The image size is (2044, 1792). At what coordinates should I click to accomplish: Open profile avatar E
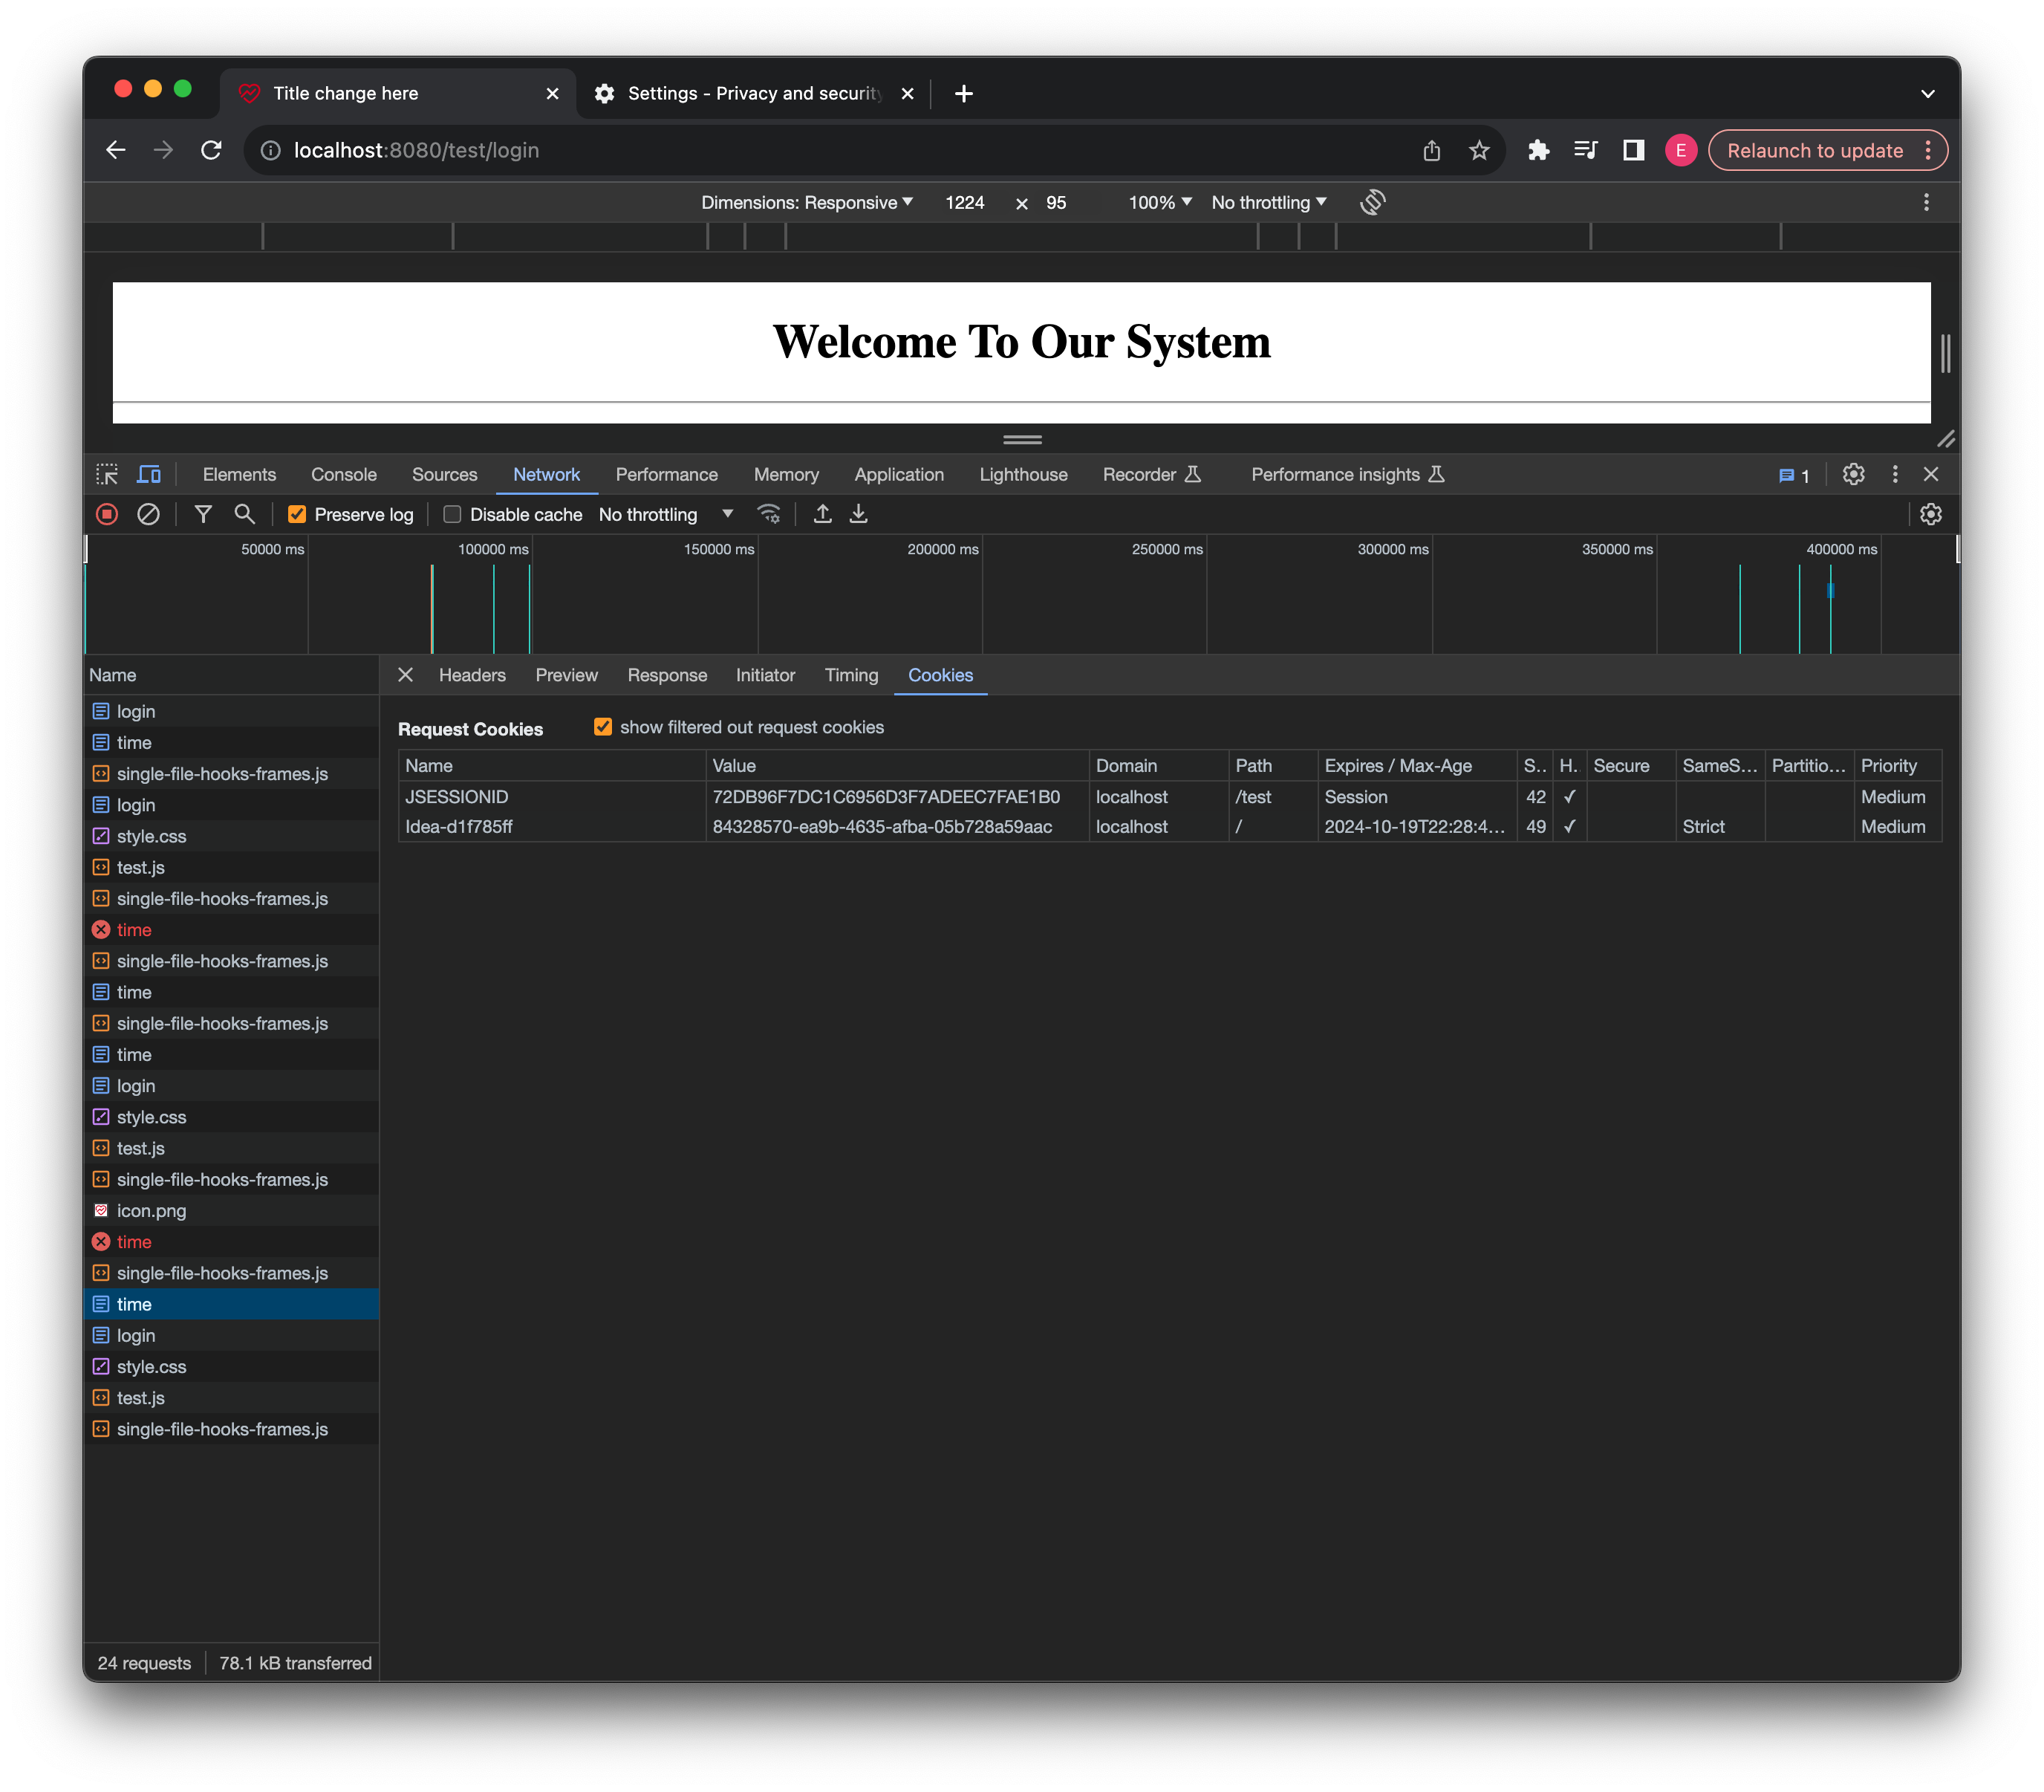tap(1680, 150)
